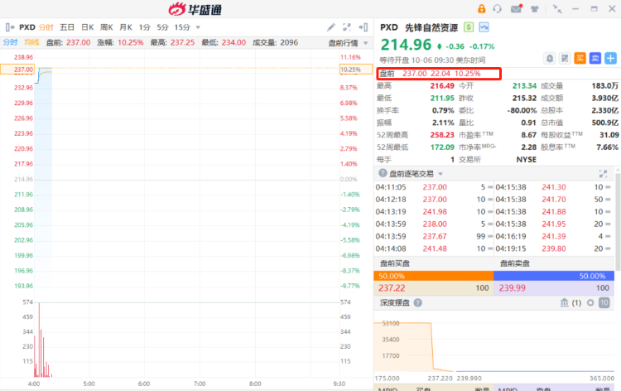
Task: Click the orange buy (买) button
Action: click(580, 57)
